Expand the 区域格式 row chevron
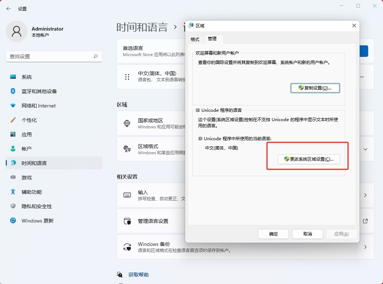Viewport: 383px width, 284px height. tap(365, 149)
